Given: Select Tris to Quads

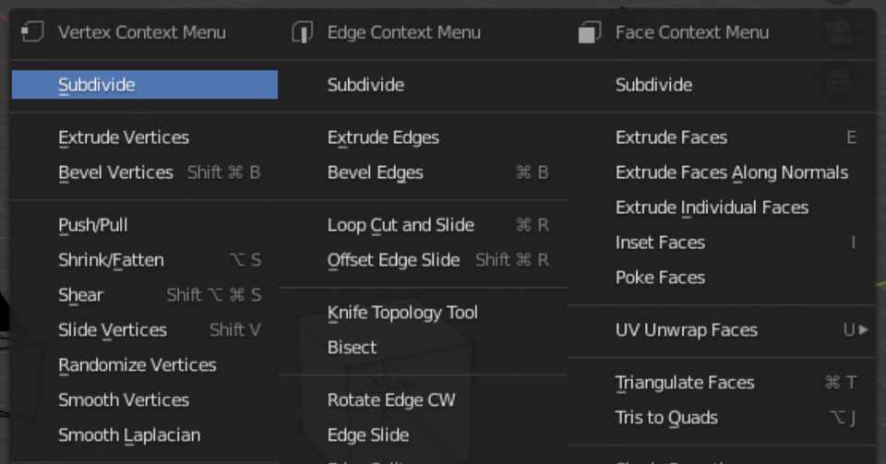Looking at the screenshot, I should coord(666,418).
